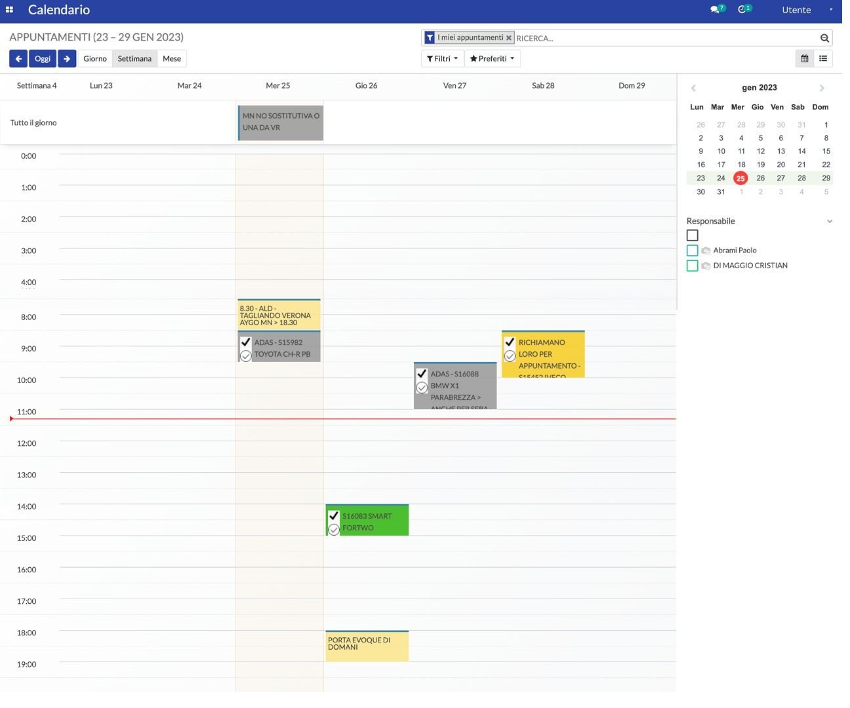
Task: Open the Preferiti dropdown
Action: [x=493, y=58]
